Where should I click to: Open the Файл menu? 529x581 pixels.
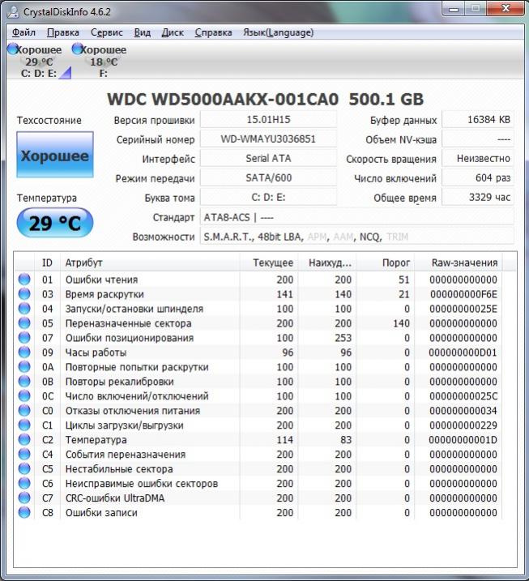[23, 32]
